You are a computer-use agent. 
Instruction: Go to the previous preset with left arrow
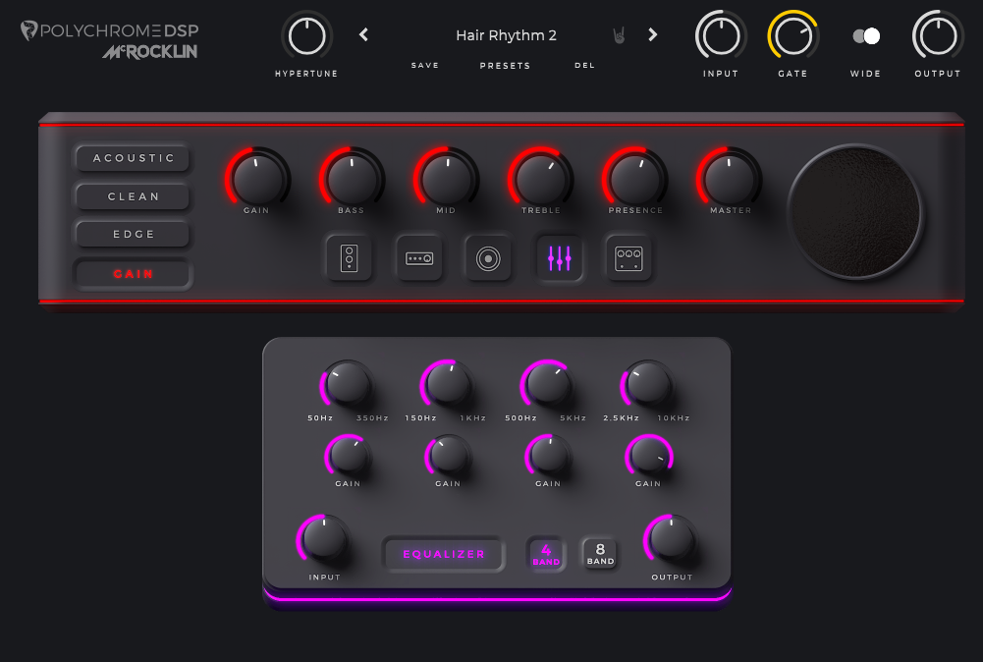click(x=363, y=35)
